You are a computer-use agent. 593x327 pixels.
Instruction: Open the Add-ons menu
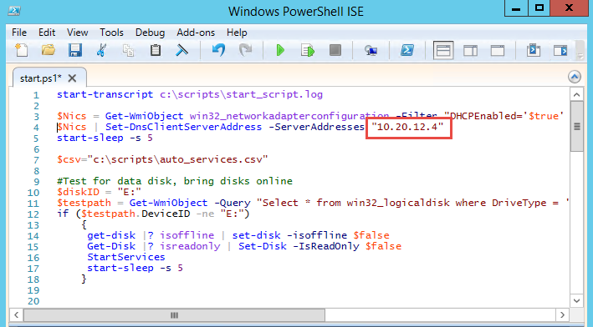[196, 33]
